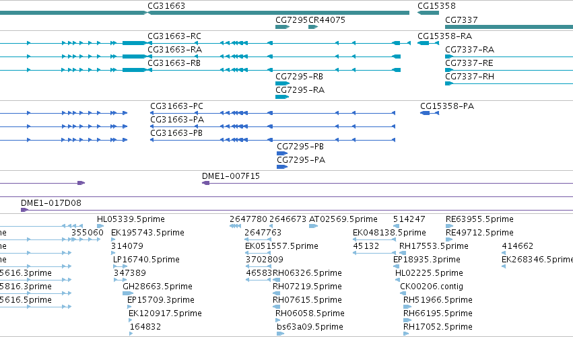Select the 3702809 feature label
Viewport: 573px width, 337px height.
[265, 260]
